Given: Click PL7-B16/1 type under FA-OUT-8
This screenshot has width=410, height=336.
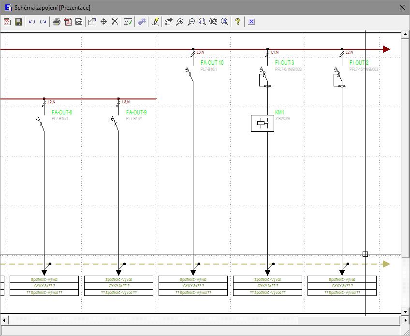Looking at the screenshot, I should 60,119.
